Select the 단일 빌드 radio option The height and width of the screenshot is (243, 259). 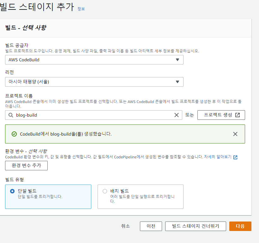pyautogui.click(x=12, y=191)
